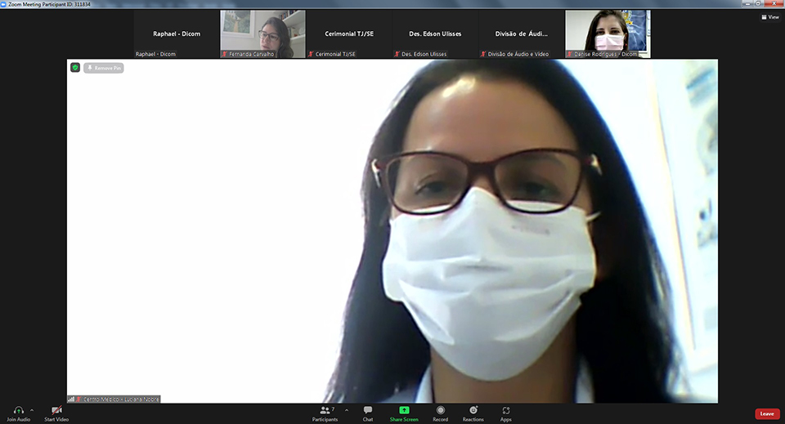Click the green Share Screen icon
This screenshot has width=785, height=424.
click(404, 410)
